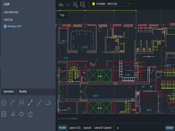Open the A-ANNO layer dropdown
175x131 pixels.
pyautogui.click(x=111, y=4)
